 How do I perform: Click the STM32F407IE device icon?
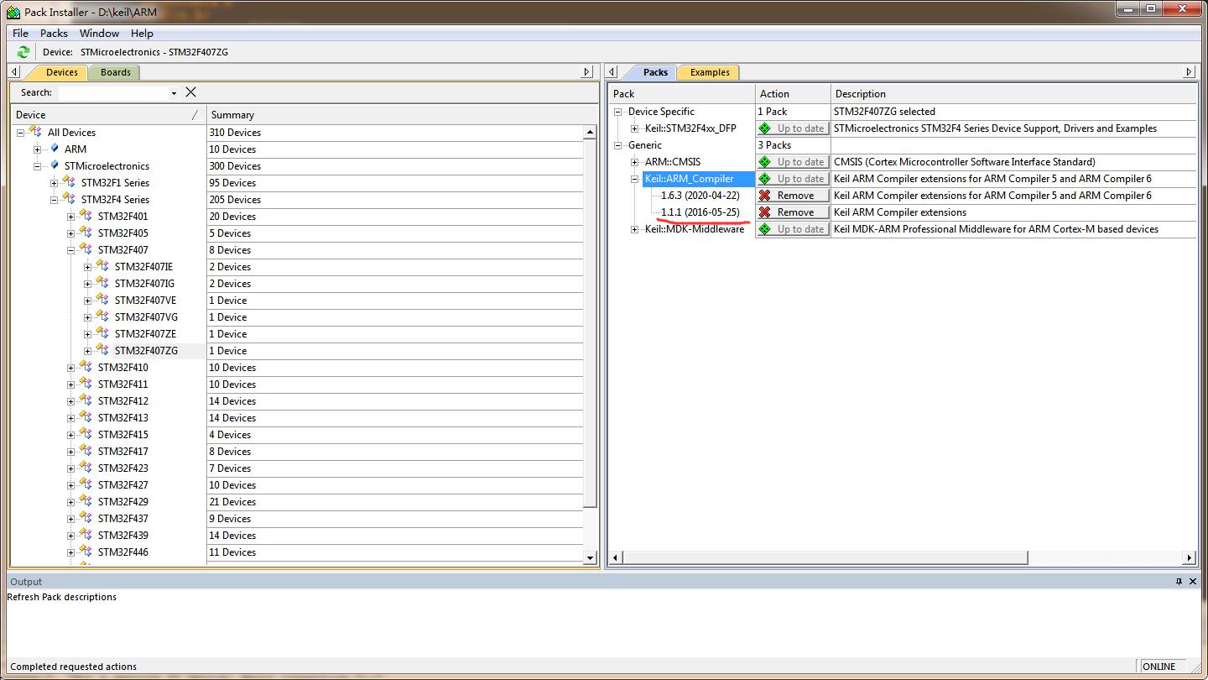[x=102, y=266]
